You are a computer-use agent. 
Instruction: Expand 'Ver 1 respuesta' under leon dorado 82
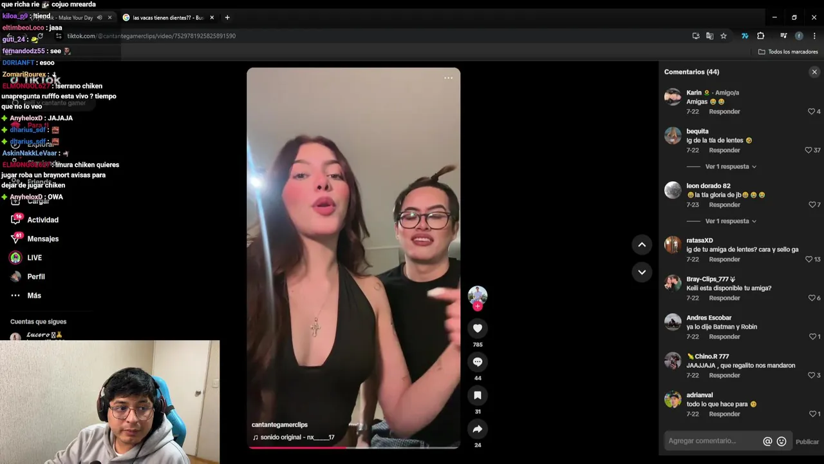coord(731,221)
